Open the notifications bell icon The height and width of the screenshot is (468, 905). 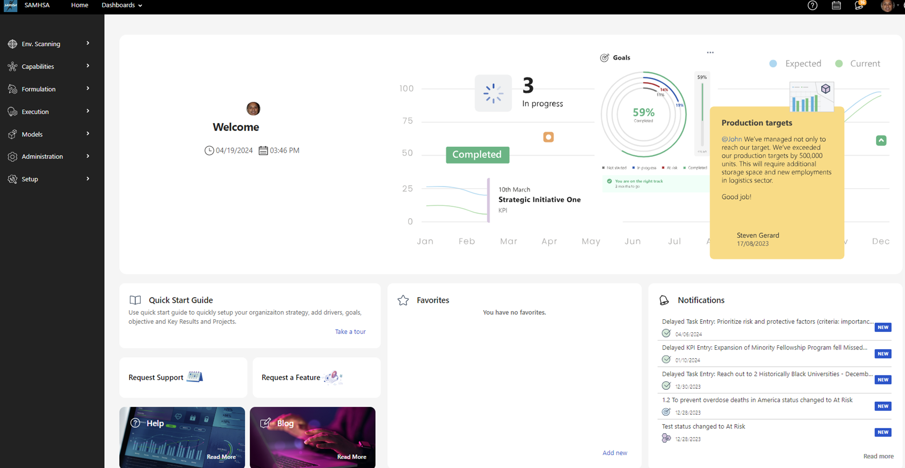(x=859, y=6)
